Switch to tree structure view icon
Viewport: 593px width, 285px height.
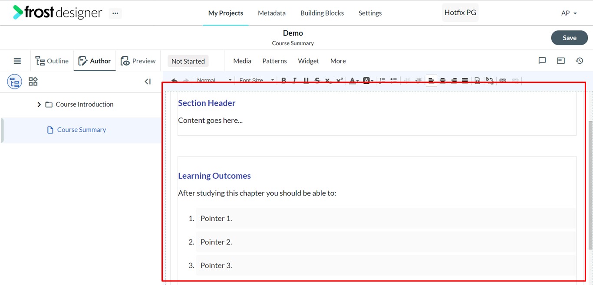click(14, 82)
